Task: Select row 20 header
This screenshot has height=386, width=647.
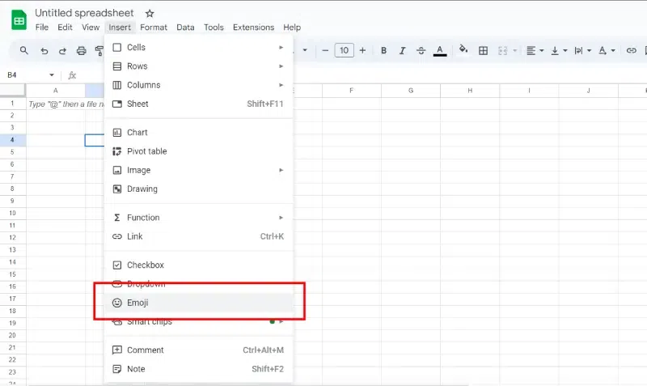Action: coord(12,336)
